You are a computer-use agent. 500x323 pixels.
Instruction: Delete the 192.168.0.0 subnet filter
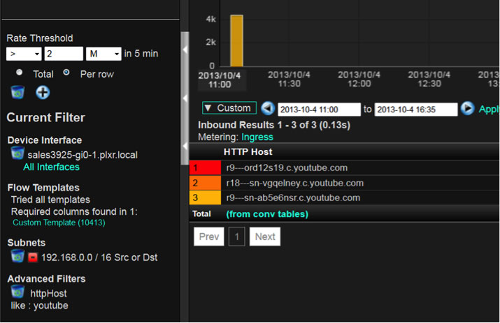(x=17, y=256)
